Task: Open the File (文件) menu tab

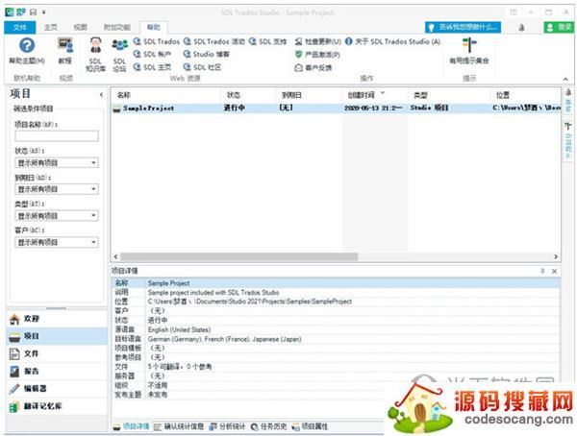Action: pyautogui.click(x=20, y=28)
